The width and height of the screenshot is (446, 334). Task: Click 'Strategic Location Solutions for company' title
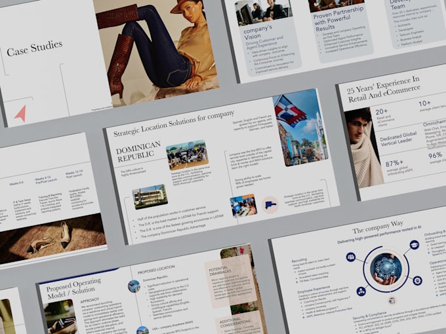pyautogui.click(x=174, y=122)
